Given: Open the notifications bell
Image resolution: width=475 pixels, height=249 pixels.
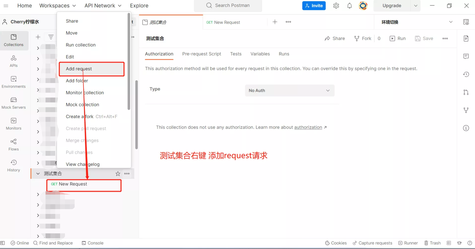Looking at the screenshot, I should [349, 6].
